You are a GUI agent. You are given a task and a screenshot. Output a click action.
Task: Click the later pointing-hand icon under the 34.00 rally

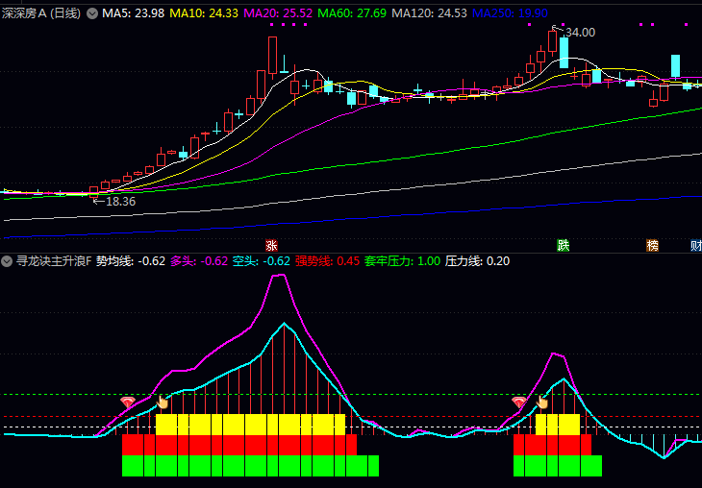541,402
